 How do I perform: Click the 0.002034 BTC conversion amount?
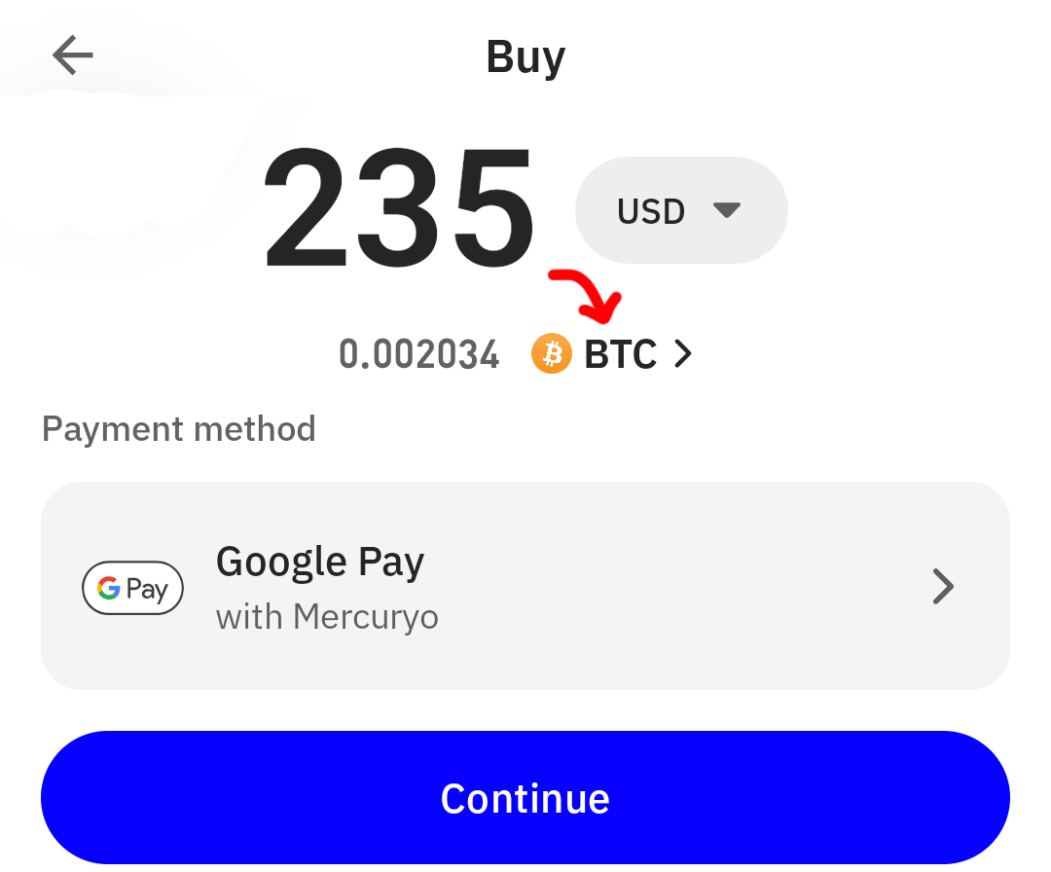click(x=418, y=354)
